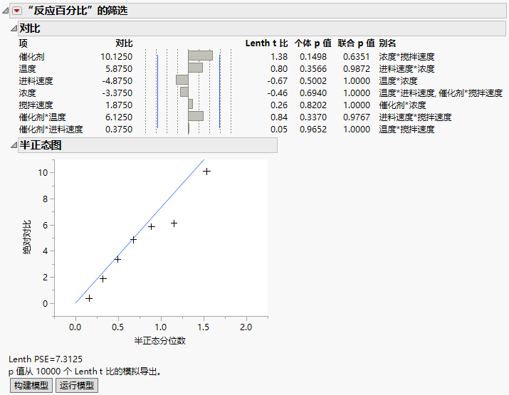
Task: Click the x-axis tick label 1.5
Action: click(203, 327)
